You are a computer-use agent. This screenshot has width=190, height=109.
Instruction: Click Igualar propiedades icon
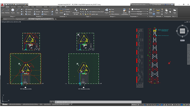click(125, 10)
